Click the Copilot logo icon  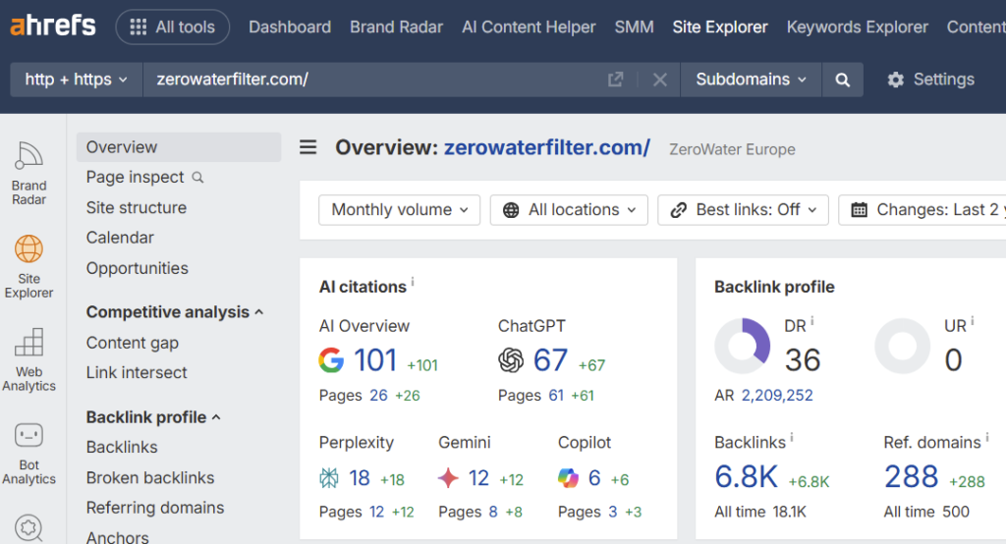pyautogui.click(x=568, y=478)
